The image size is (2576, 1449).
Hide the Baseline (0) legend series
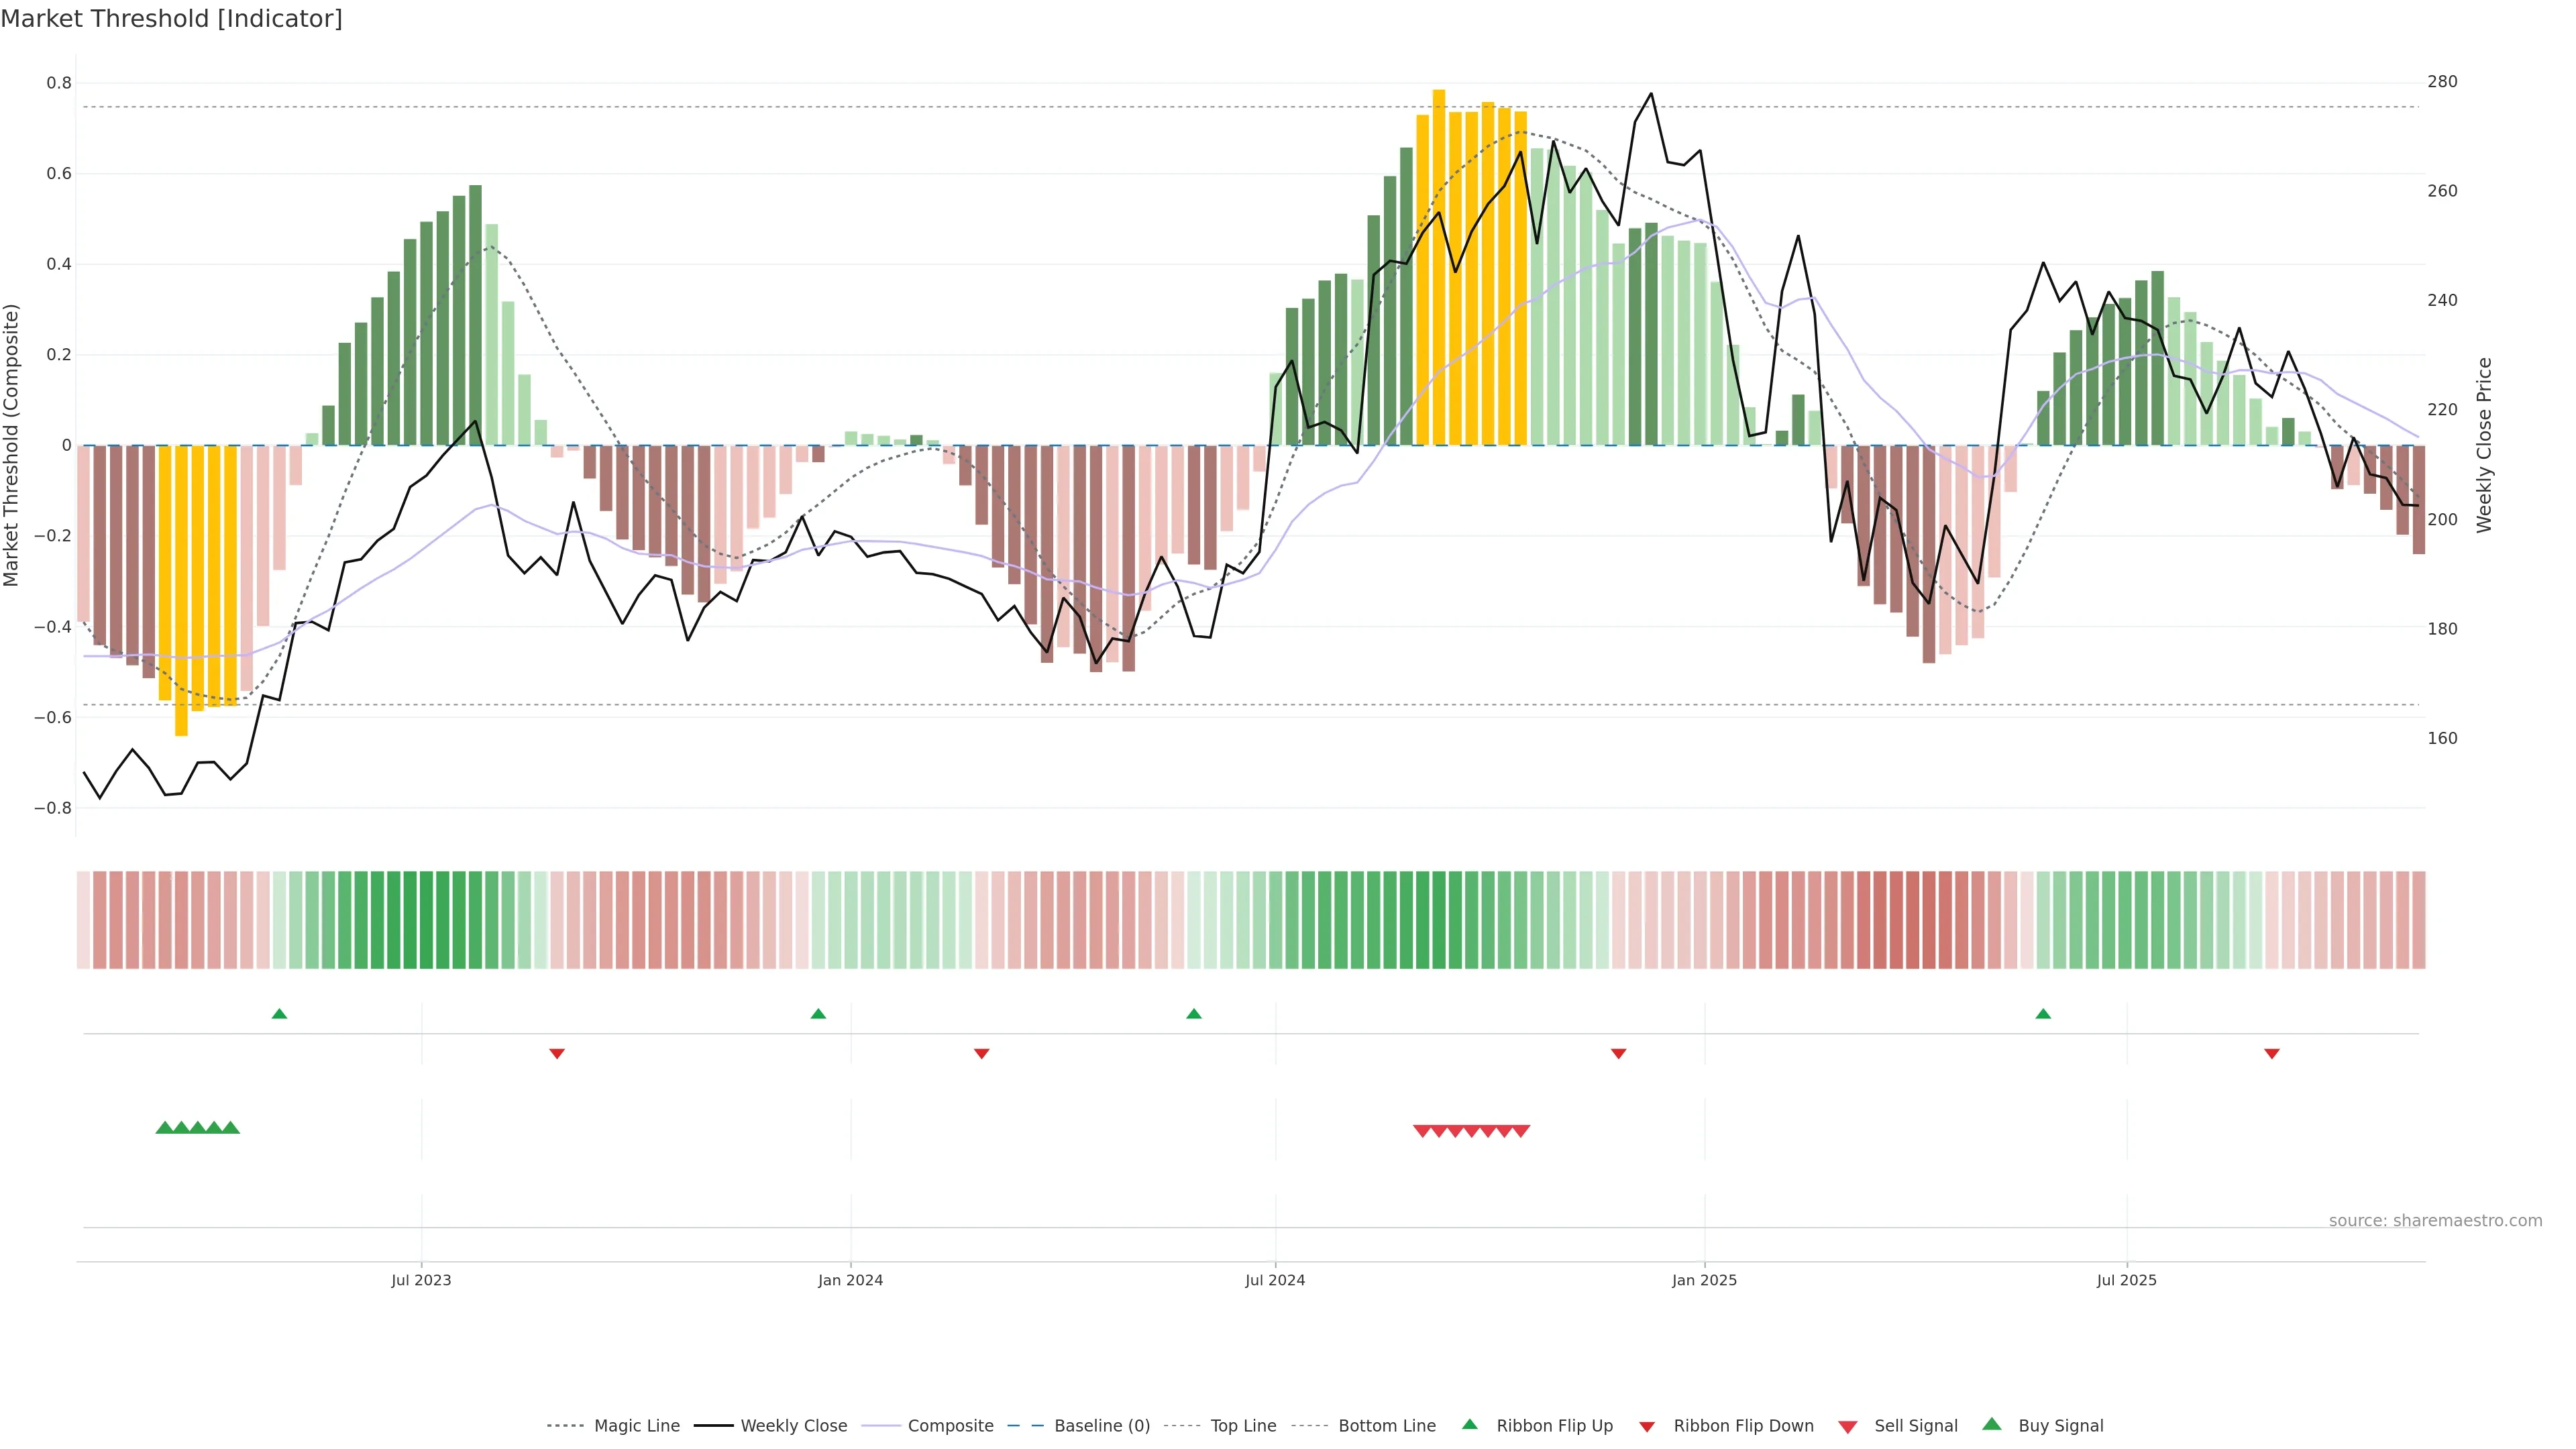[1101, 1426]
